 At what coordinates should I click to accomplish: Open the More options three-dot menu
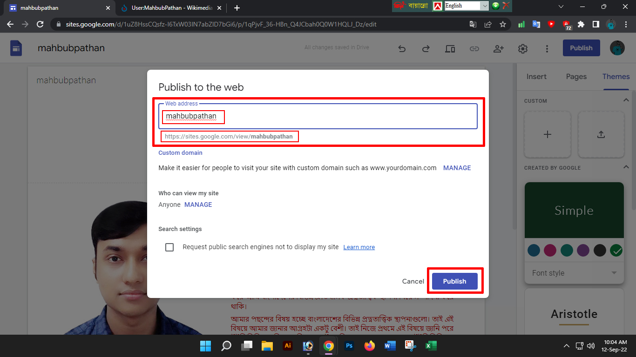(x=547, y=48)
